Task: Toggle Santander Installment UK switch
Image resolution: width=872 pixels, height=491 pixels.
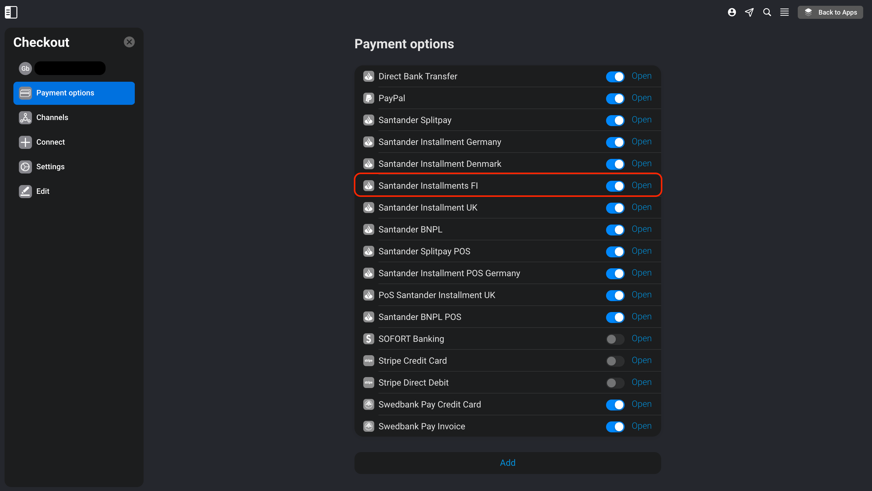Action: [615, 208]
